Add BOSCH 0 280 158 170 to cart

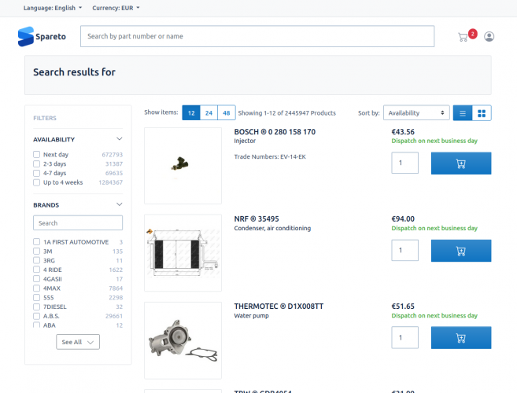pos(461,163)
